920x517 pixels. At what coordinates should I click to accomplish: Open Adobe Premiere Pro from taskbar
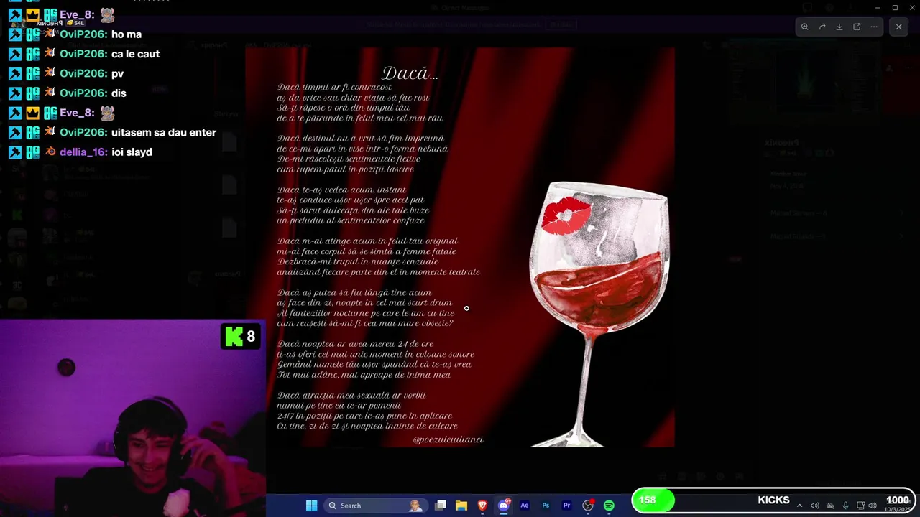point(566,506)
